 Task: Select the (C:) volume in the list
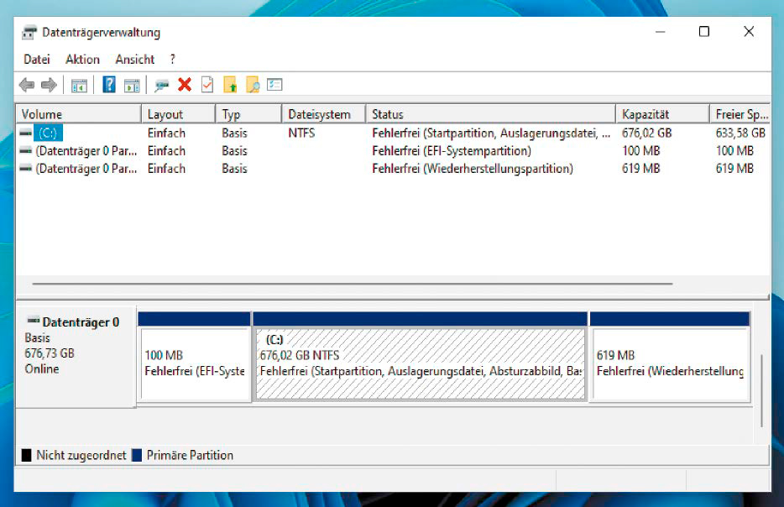coord(49,133)
